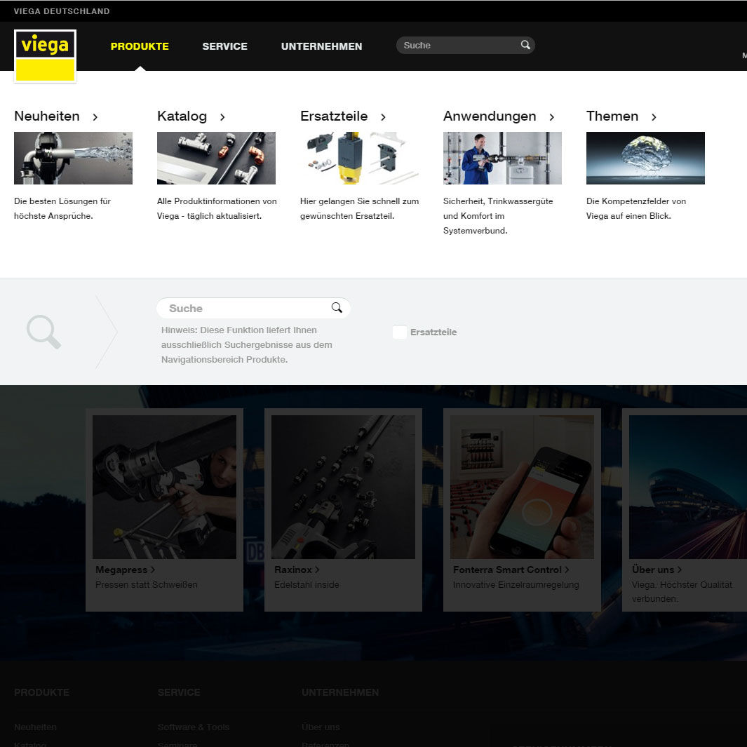Click the Neuheiten water pipe thumbnail
The width and height of the screenshot is (747, 747).
coord(74,158)
